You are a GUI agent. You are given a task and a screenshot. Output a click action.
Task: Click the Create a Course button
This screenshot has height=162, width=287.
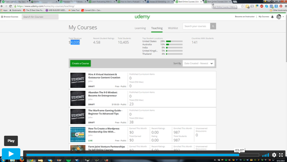click(80, 63)
